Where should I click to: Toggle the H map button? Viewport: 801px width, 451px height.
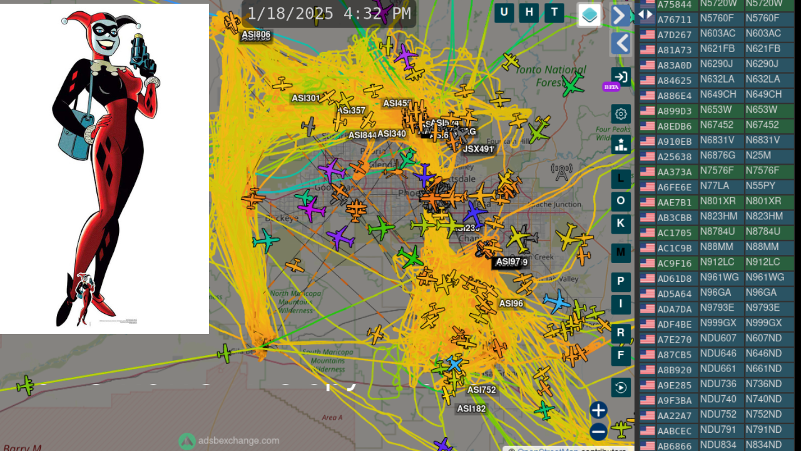tap(529, 13)
